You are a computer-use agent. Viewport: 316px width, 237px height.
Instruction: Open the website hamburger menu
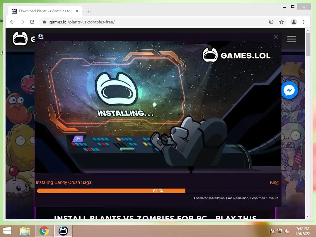[291, 39]
